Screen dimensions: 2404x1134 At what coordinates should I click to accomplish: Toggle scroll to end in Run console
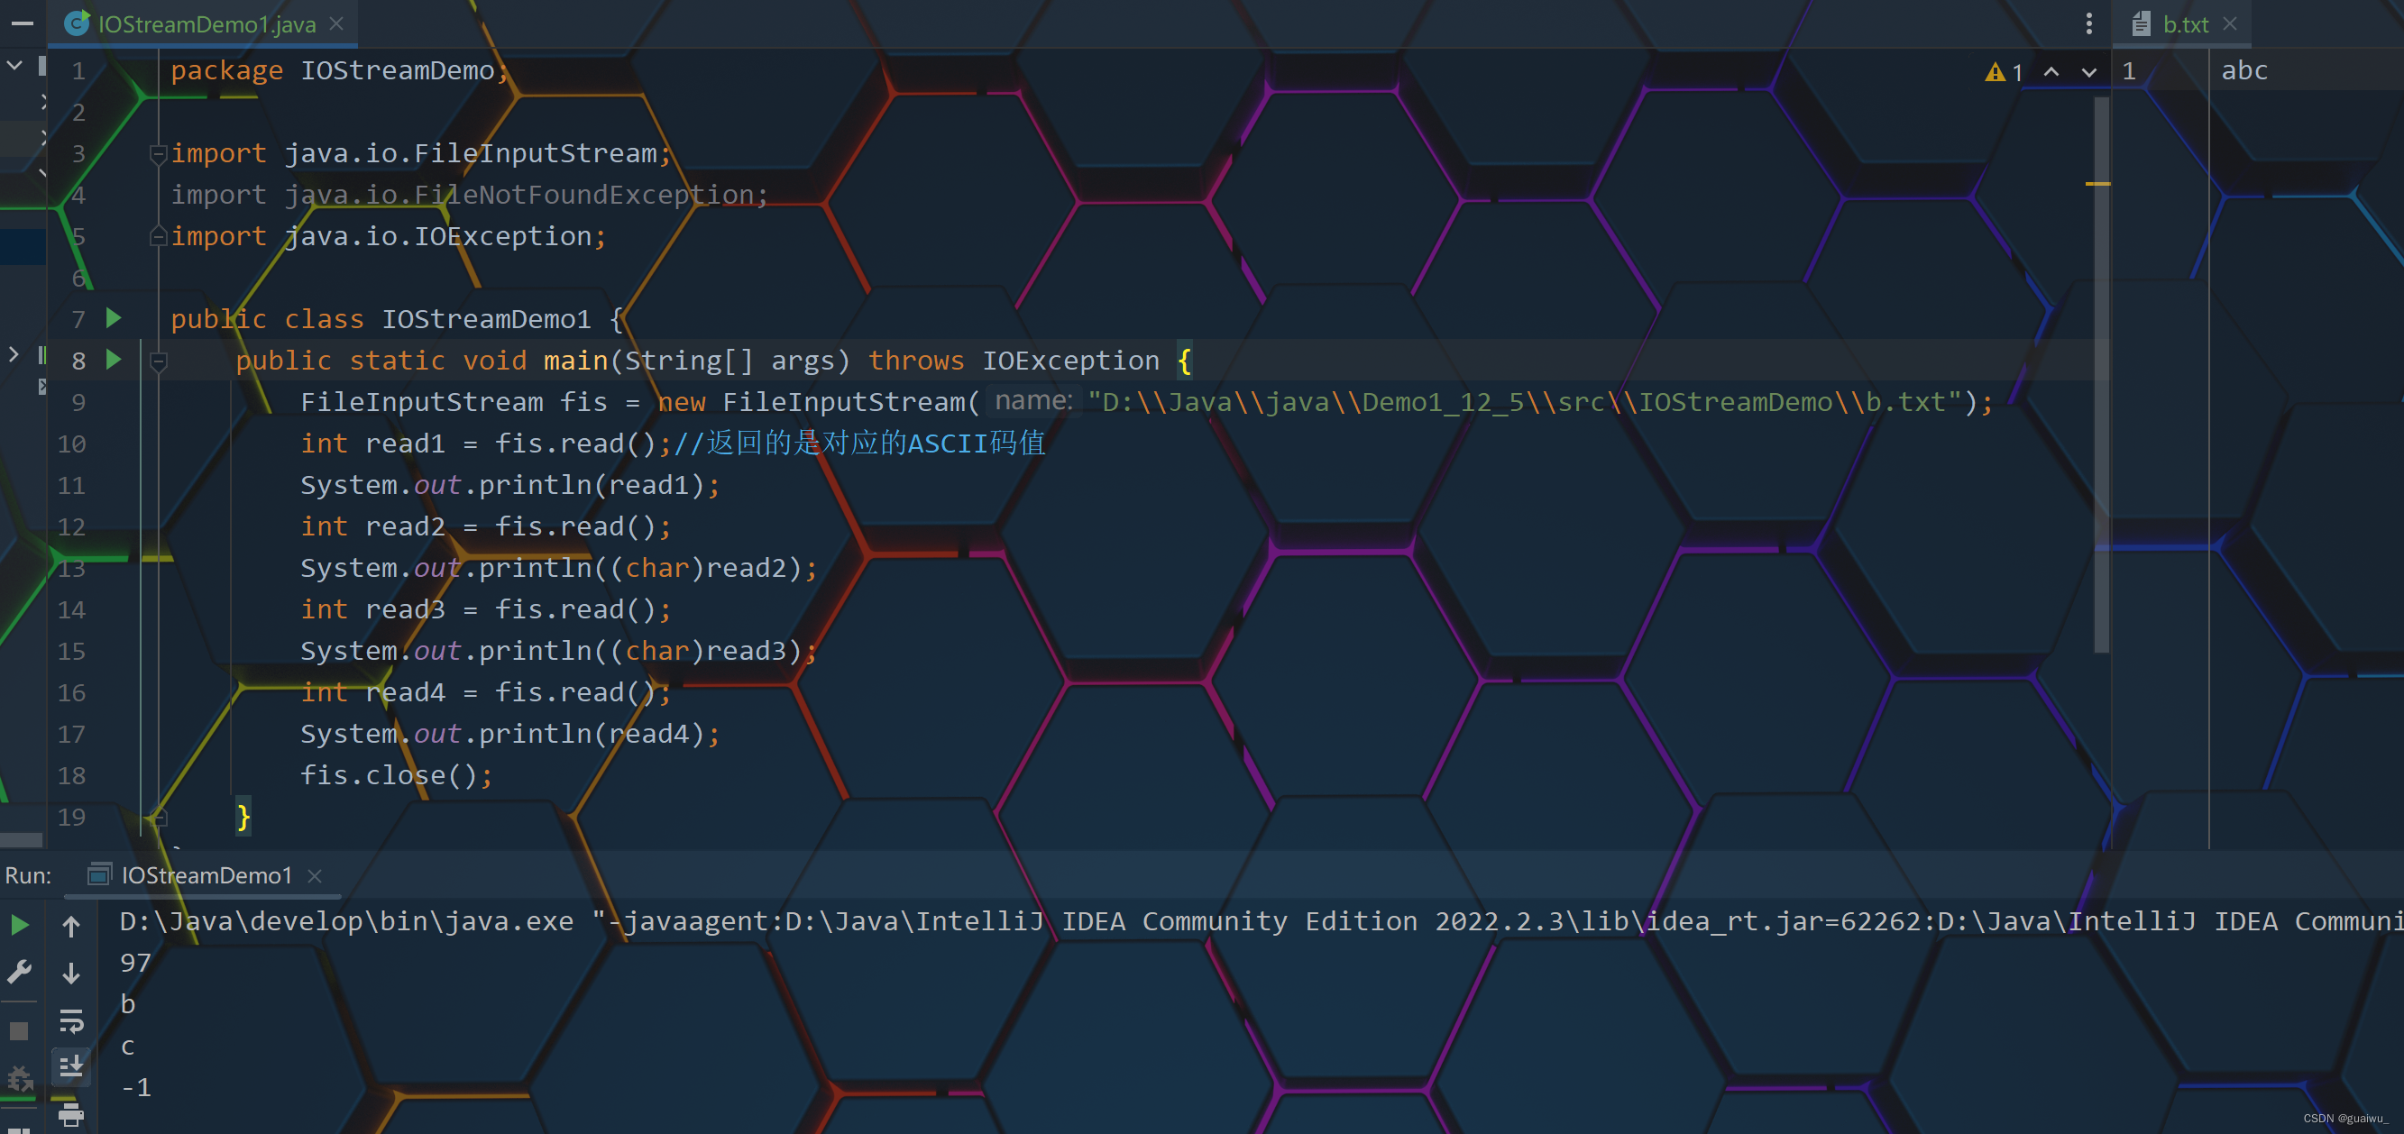71,1065
